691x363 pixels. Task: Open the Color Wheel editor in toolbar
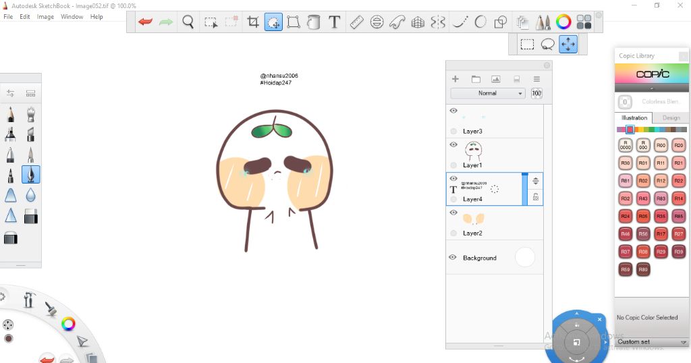563,22
